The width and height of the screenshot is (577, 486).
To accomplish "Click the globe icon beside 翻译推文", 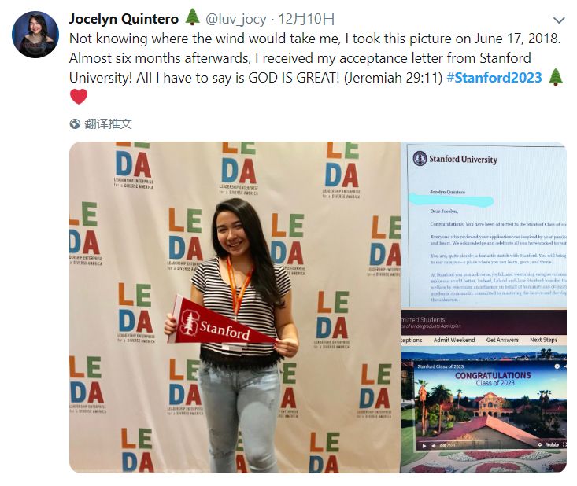I will (75, 124).
